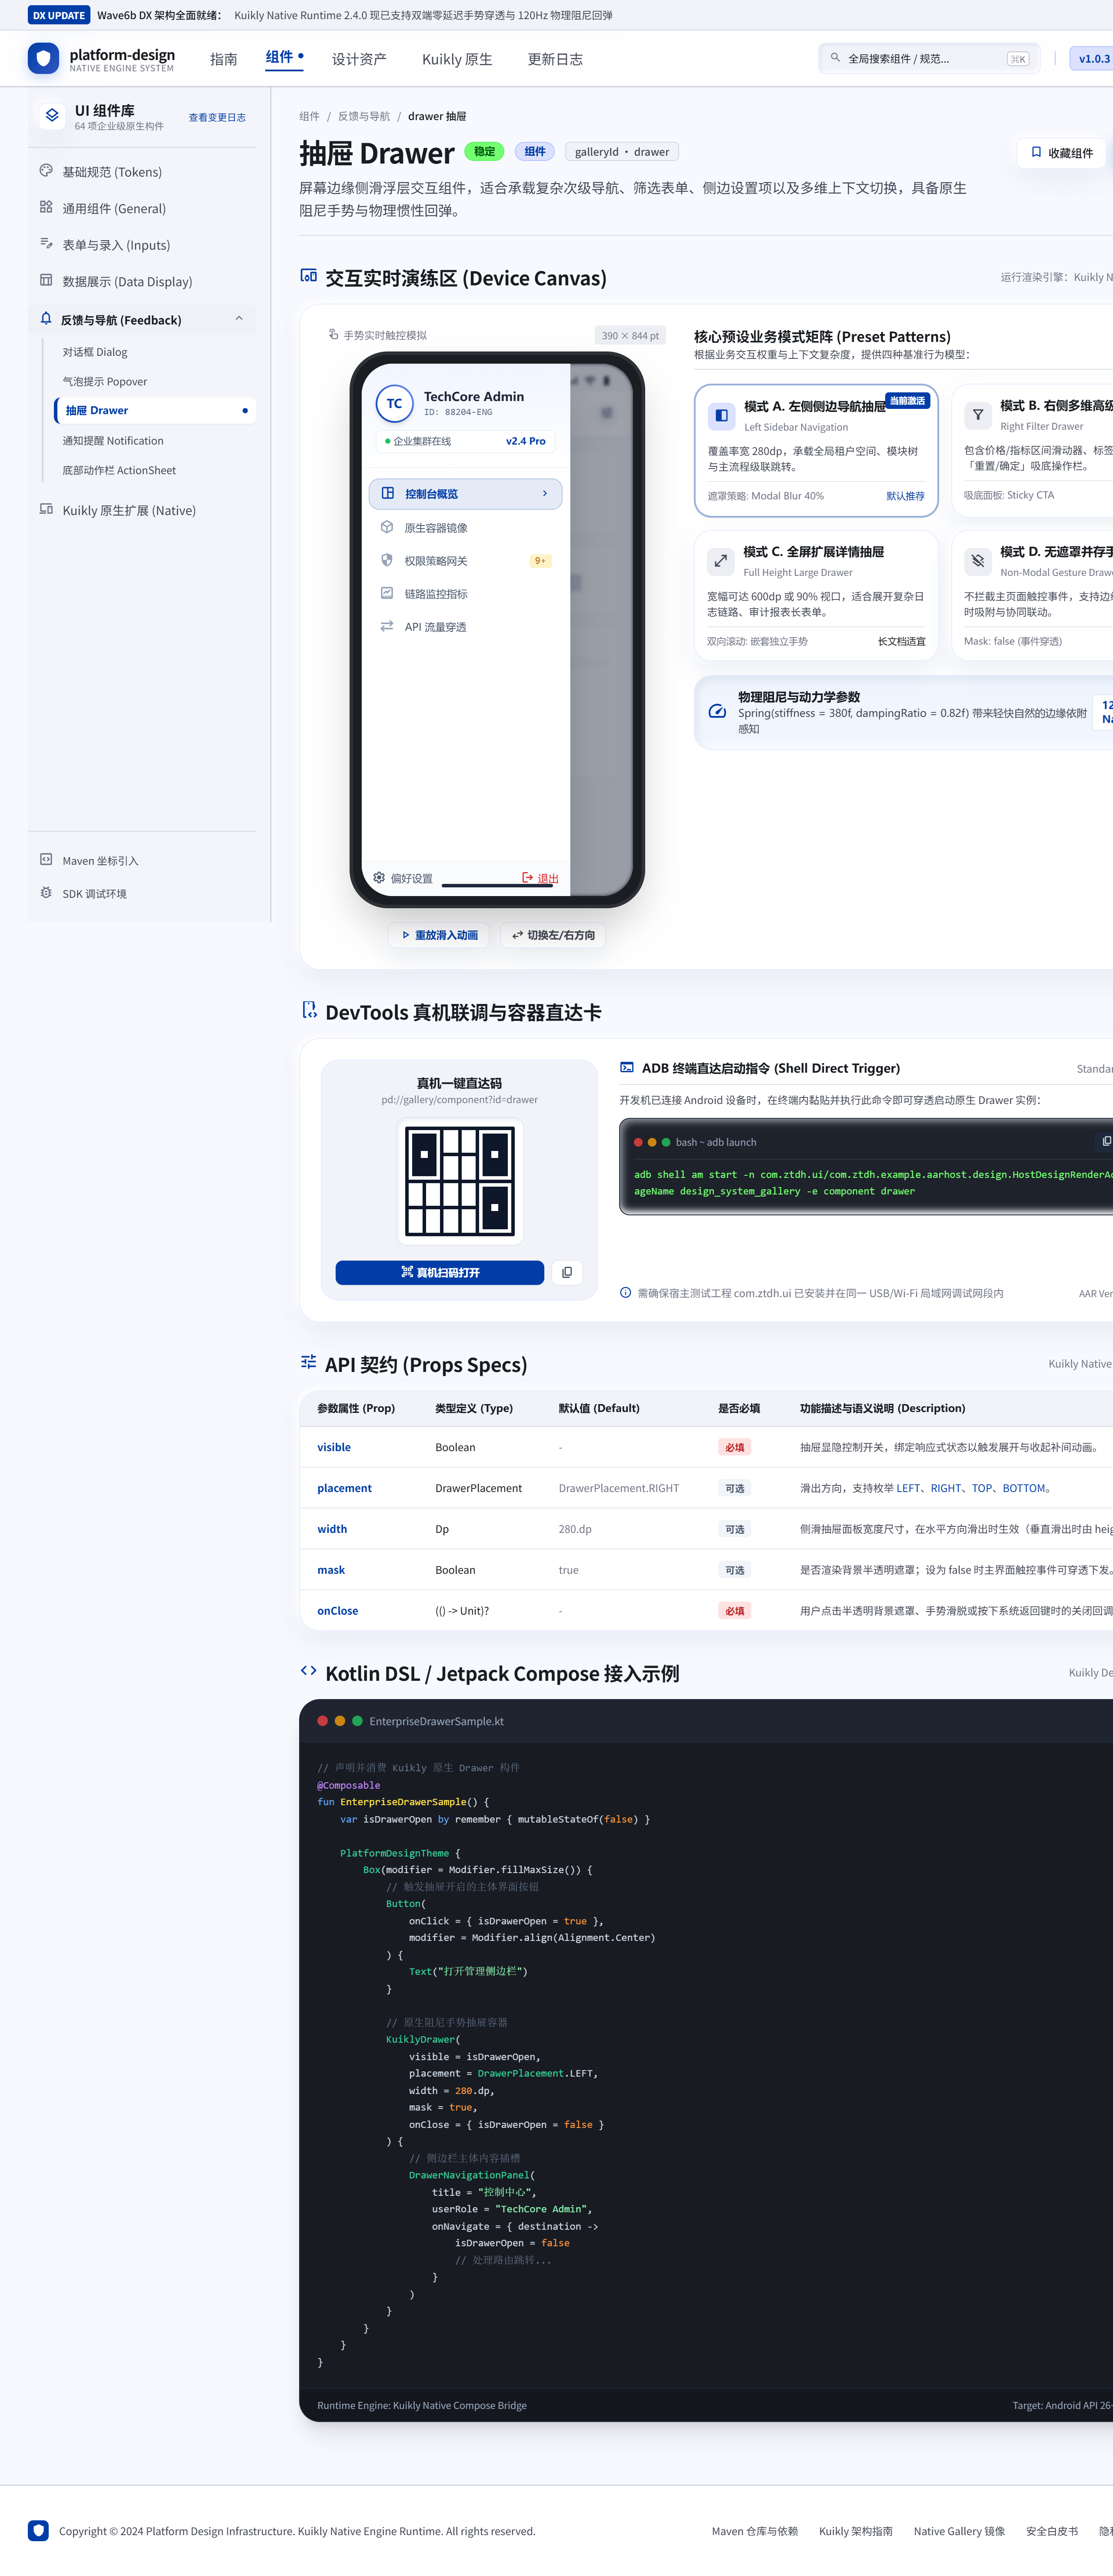Click the 切换左/右方向 button
This screenshot has height=2576, width=1113.
[553, 935]
